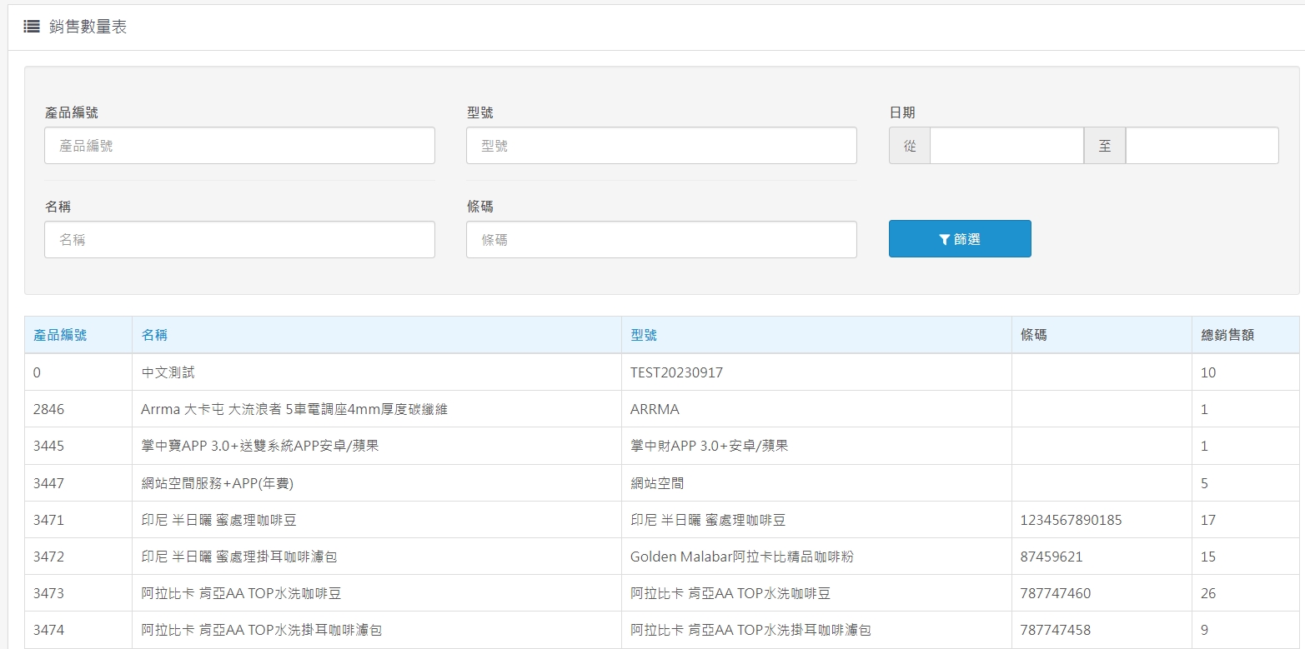Click the ARRMA model cell
This screenshot has height=649, width=1305.
[x=655, y=409]
